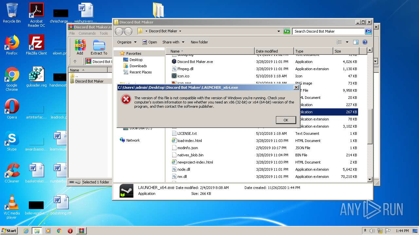Select Discord Bot Maker folder in WinRAR
The width and height of the screenshot is (419, 235).
pos(89,81)
